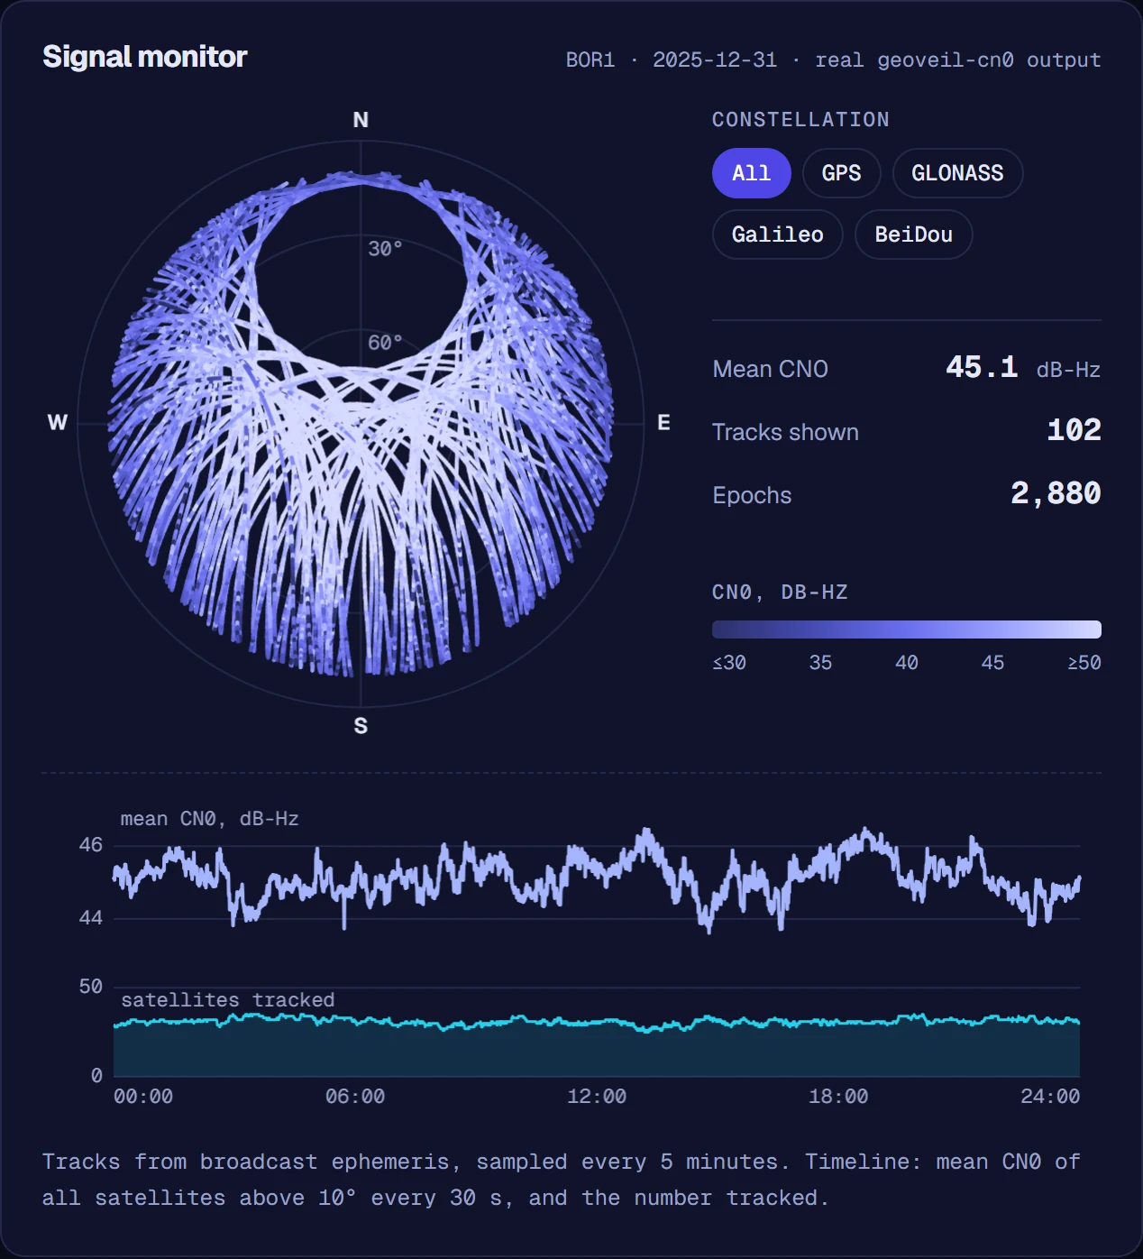Click the N compass label

pyautogui.click(x=361, y=120)
